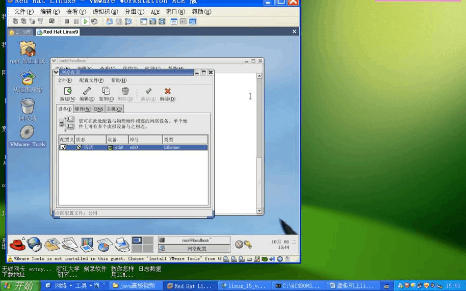Open the word processor icon in panel

(x=69, y=245)
